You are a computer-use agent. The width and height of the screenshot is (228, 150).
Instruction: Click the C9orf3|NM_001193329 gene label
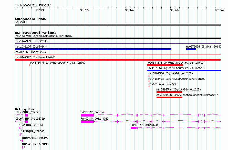[30, 119]
